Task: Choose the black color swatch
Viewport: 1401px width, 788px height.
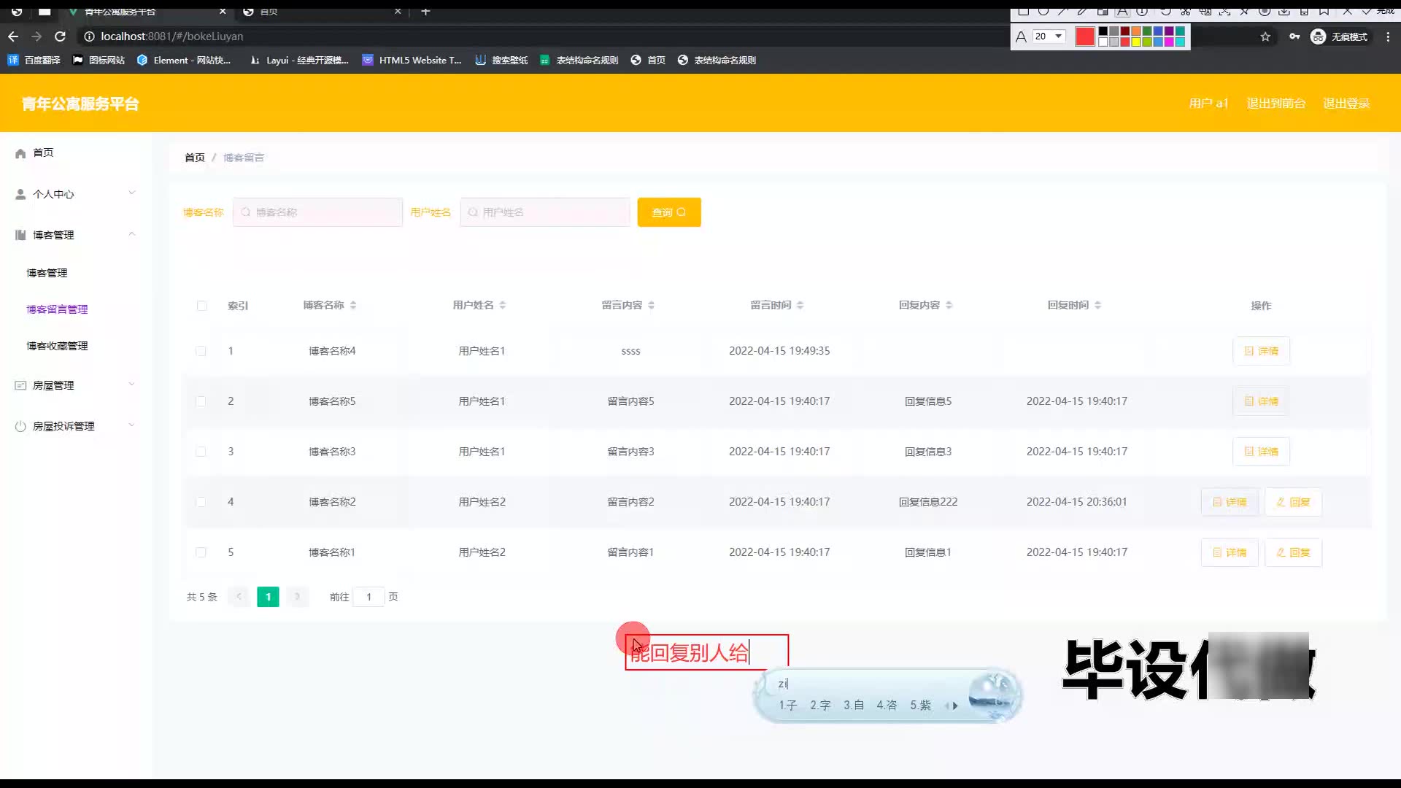Action: pyautogui.click(x=1103, y=31)
